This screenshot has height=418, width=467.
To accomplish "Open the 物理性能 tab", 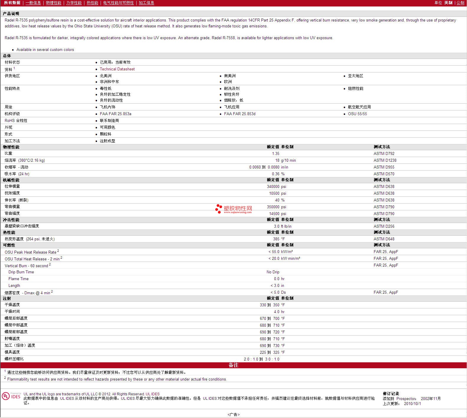I will 53,3.
